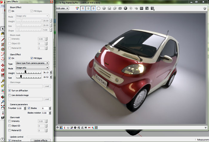The height and width of the screenshot is (142, 209).
Task: Enable Glare mask Material ID checkbox
Action: coord(10,130)
